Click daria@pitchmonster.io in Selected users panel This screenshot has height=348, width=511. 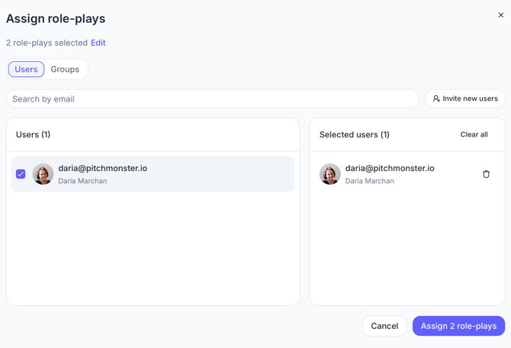(390, 169)
